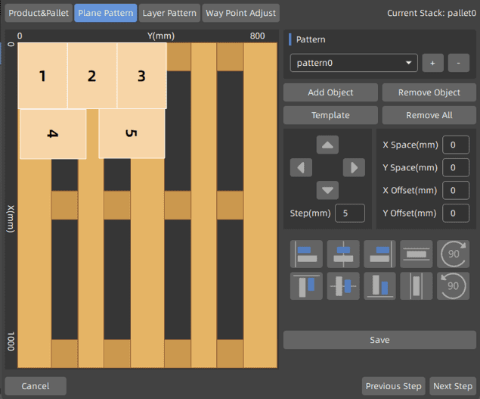This screenshot has width=480, height=399.
Task: Move object left with arrow button
Action: (301, 167)
